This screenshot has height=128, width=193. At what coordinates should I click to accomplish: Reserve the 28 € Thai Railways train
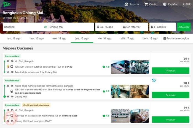[170, 95]
